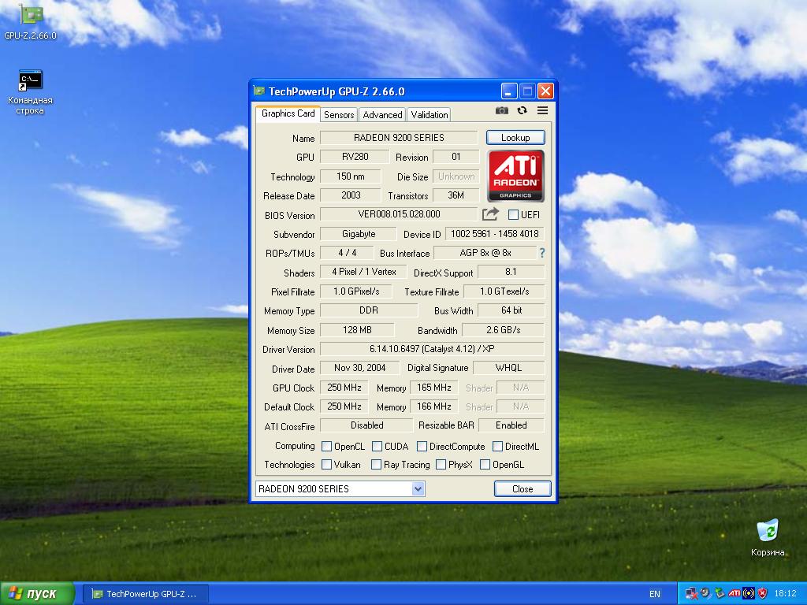Click the Bandwidth value 2.6 GB/s
The width and height of the screenshot is (807, 605).
click(504, 330)
